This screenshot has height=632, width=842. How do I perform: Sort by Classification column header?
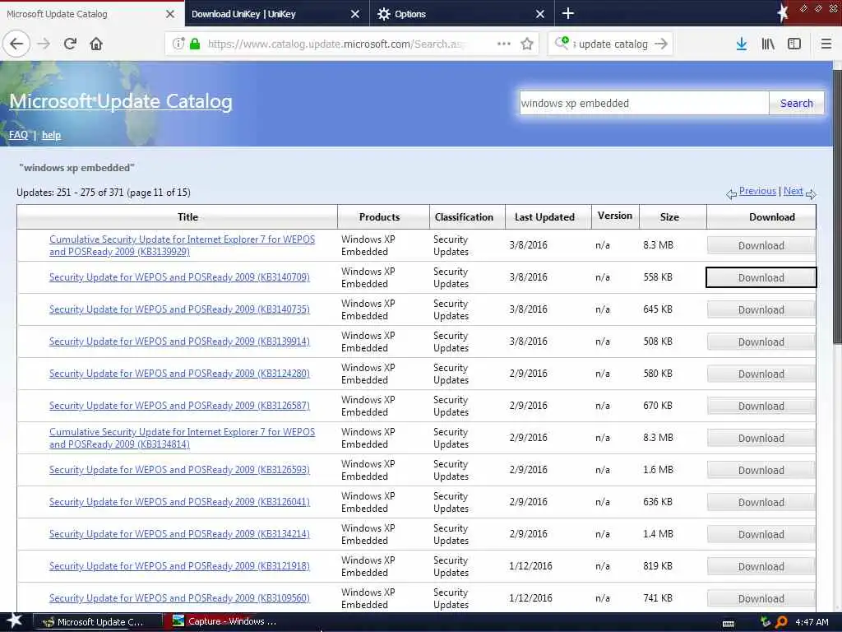coord(464,217)
